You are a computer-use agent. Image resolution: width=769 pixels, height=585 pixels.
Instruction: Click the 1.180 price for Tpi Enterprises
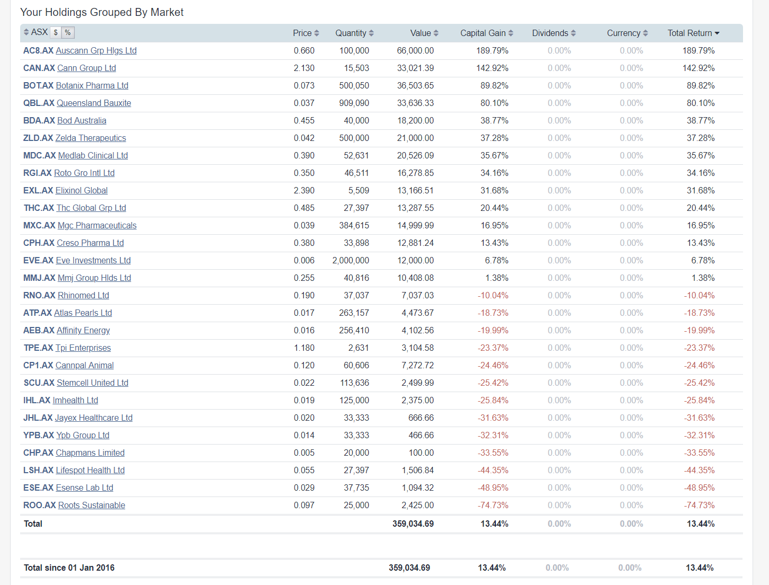click(x=304, y=348)
